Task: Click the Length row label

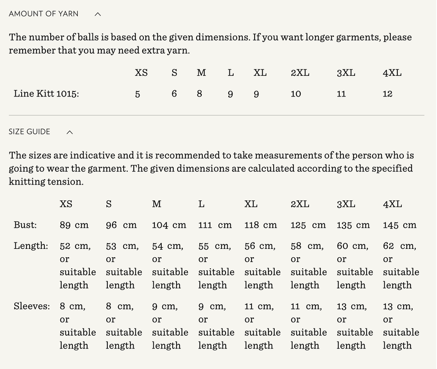Action: (x=31, y=246)
